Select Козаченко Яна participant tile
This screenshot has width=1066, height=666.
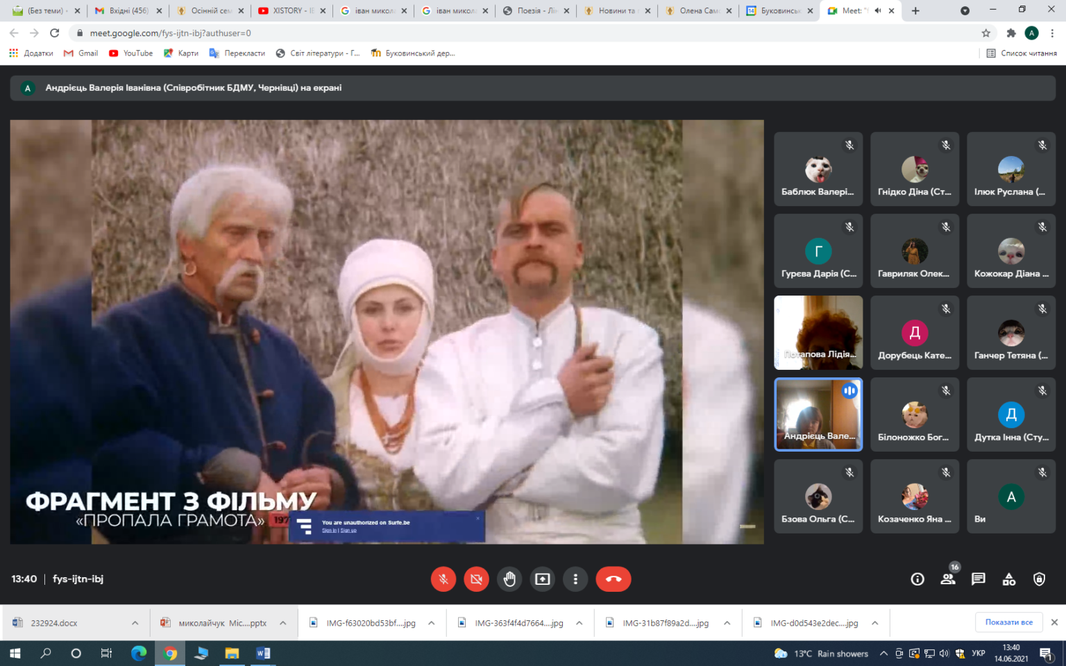915,497
